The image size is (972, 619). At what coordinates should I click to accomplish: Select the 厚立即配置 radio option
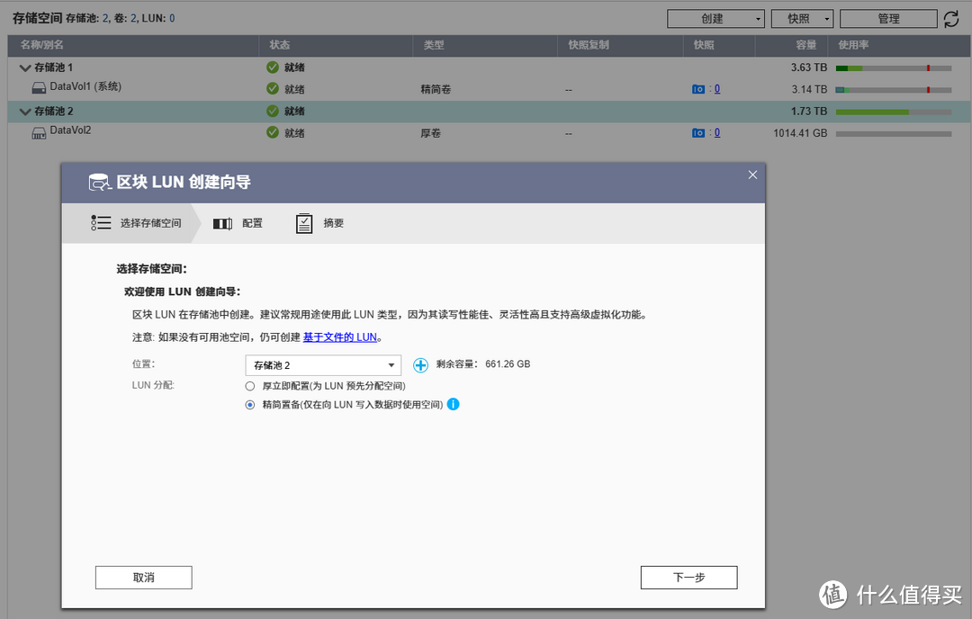pos(249,387)
